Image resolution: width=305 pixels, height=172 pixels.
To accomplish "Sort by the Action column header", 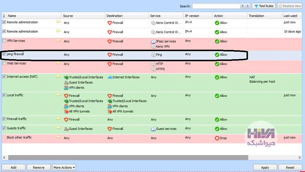I will point(230,16).
